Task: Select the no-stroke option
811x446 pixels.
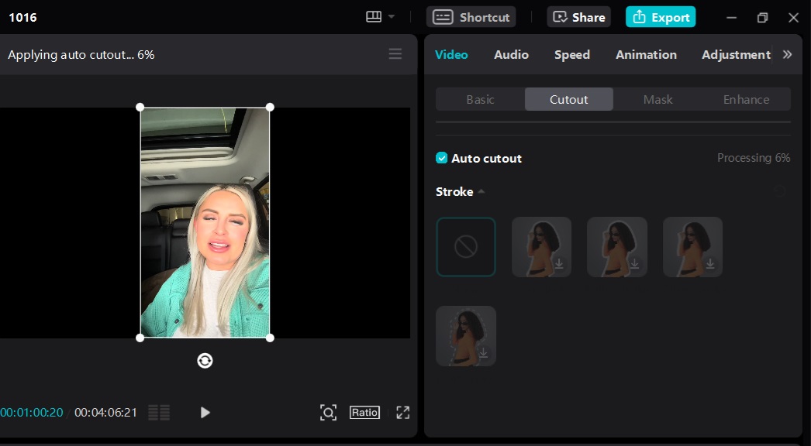Action: coord(466,247)
